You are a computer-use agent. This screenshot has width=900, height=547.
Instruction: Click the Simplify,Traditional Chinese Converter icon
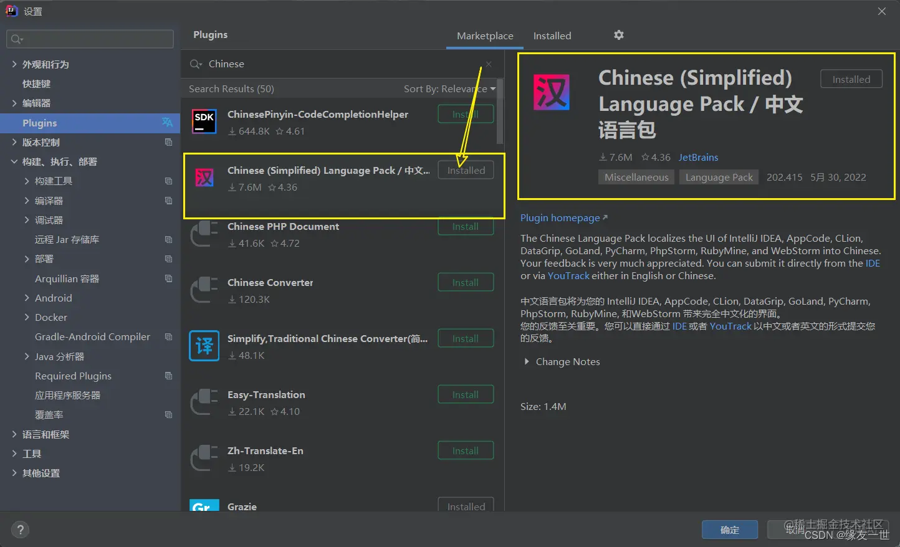point(204,346)
